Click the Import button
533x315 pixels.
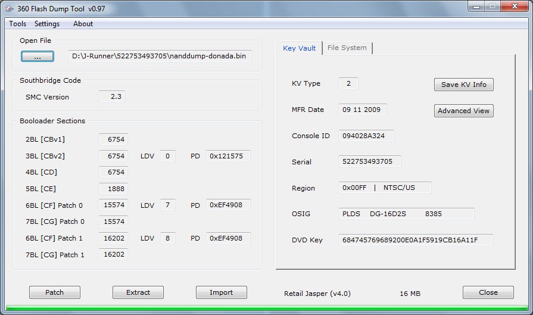[x=222, y=292]
